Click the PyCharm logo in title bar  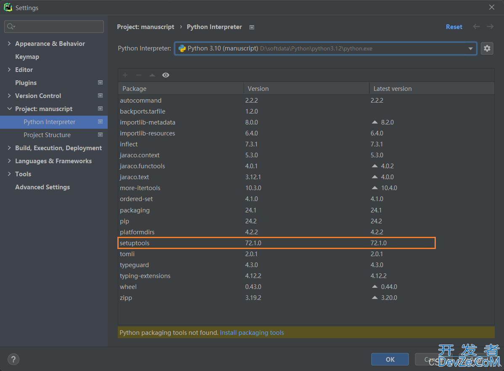[8, 8]
